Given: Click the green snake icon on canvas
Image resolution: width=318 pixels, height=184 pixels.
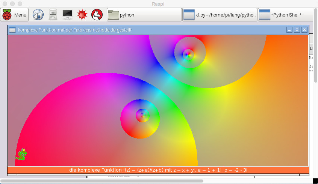Looking at the screenshot, I should [x=22, y=154].
